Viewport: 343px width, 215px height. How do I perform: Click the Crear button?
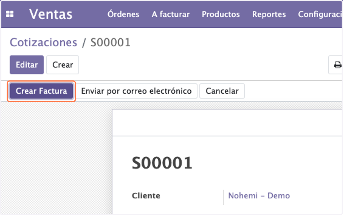click(x=63, y=65)
